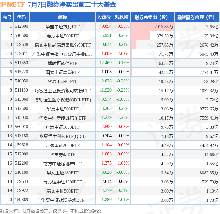
Task: Click closing price 2.828
Action: 107,81
